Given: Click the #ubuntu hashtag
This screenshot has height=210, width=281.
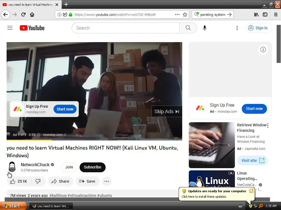Looking at the screenshot, I should [x=105, y=195].
